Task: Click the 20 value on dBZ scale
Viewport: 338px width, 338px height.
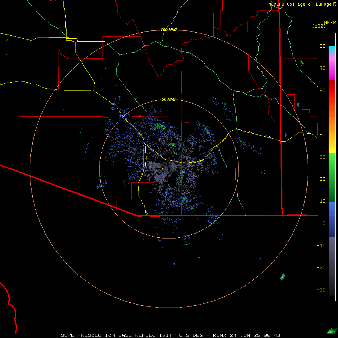Action: (323, 179)
